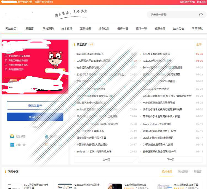Click the 最近更新 section heading
The image size is (207, 189).
(82, 45)
